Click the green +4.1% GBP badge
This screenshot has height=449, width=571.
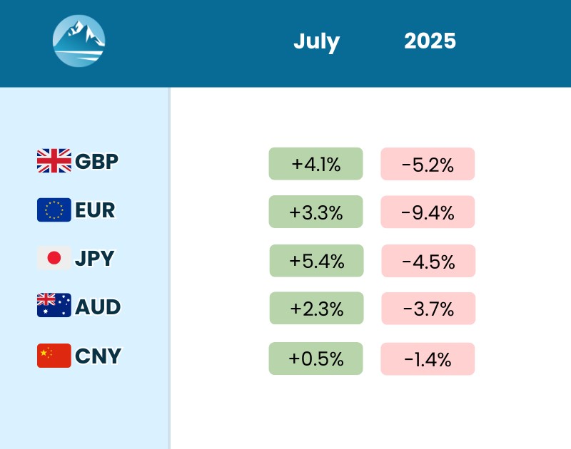point(315,164)
